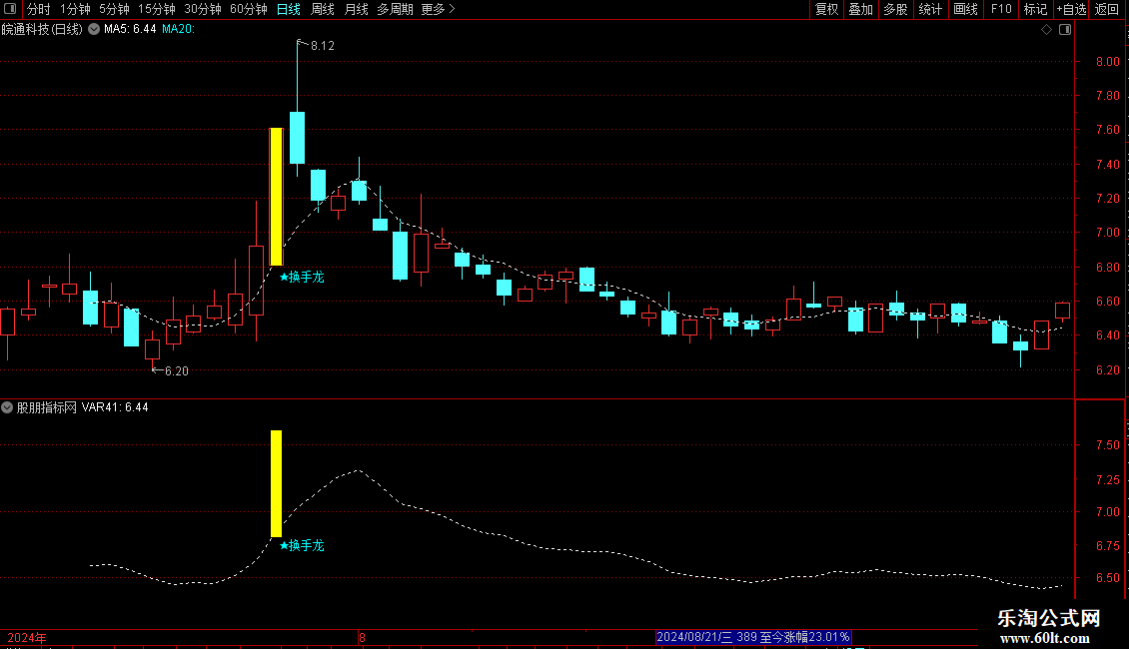Click the VAR41: 6.44 value label

tap(115, 407)
